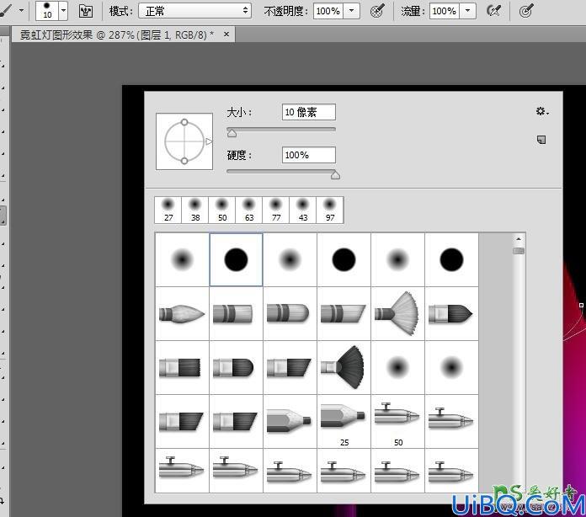Select recent brush size 43
This screenshot has height=517, width=586.
click(303, 211)
